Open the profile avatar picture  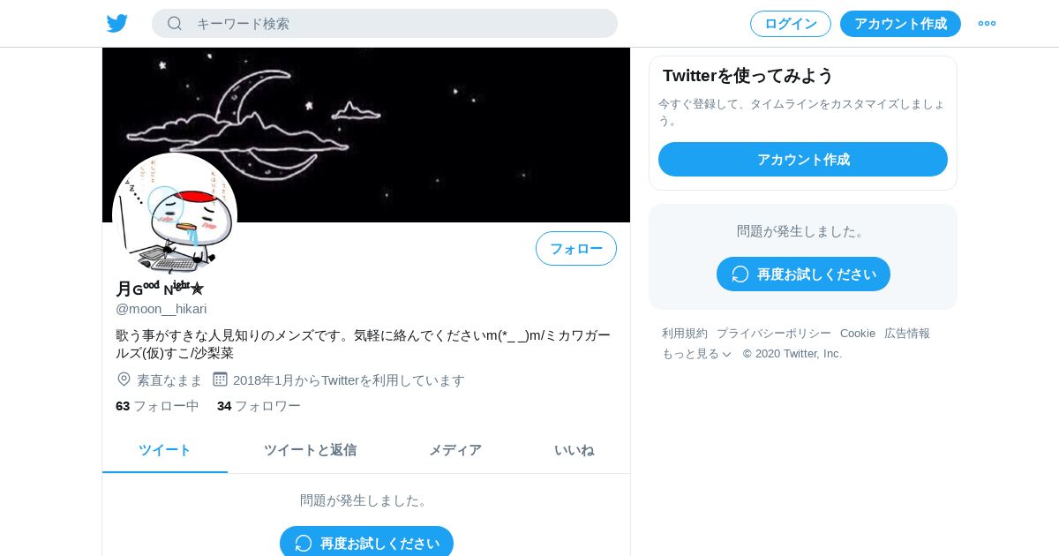point(175,214)
